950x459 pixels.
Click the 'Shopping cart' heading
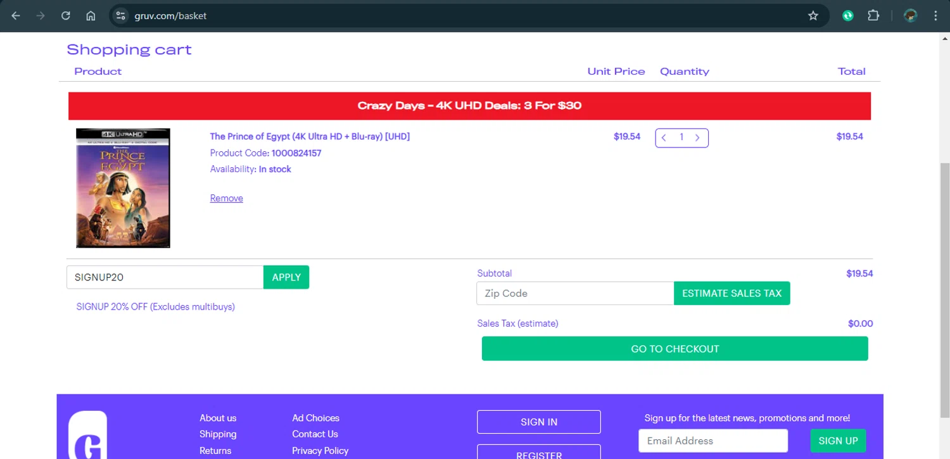click(129, 49)
